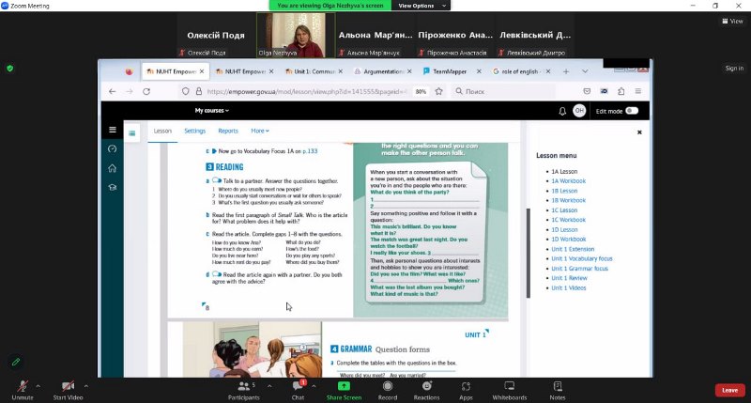Screen dimensions: 751x403
Task: Click the green annotation pencil icon
Action: pyautogui.click(x=16, y=362)
